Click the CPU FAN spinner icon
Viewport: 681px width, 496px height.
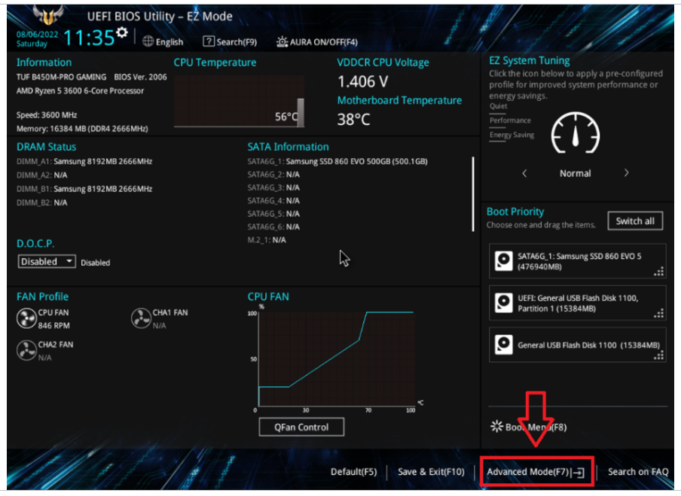pyautogui.click(x=26, y=319)
